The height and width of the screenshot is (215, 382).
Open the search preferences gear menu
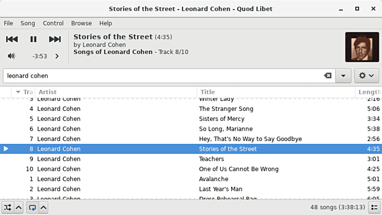click(366, 76)
